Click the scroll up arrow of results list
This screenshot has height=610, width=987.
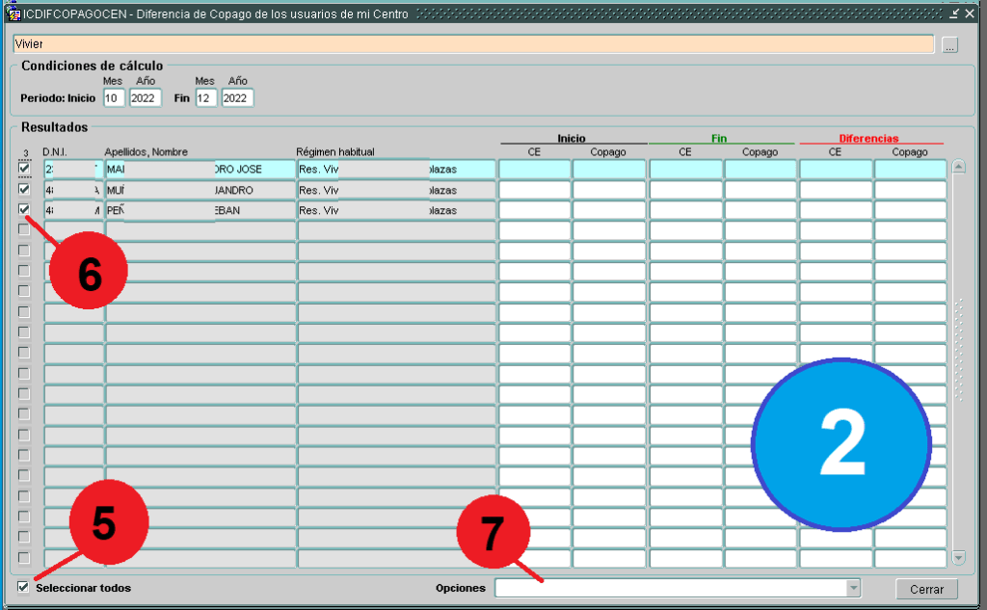pos(958,167)
